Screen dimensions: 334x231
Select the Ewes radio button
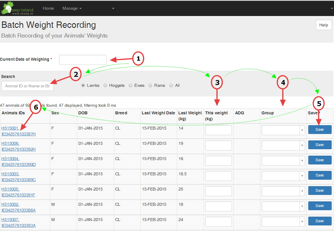(130, 85)
